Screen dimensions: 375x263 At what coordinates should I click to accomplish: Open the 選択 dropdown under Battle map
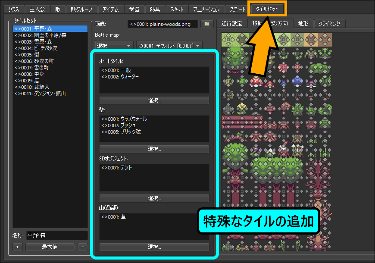[114, 45]
